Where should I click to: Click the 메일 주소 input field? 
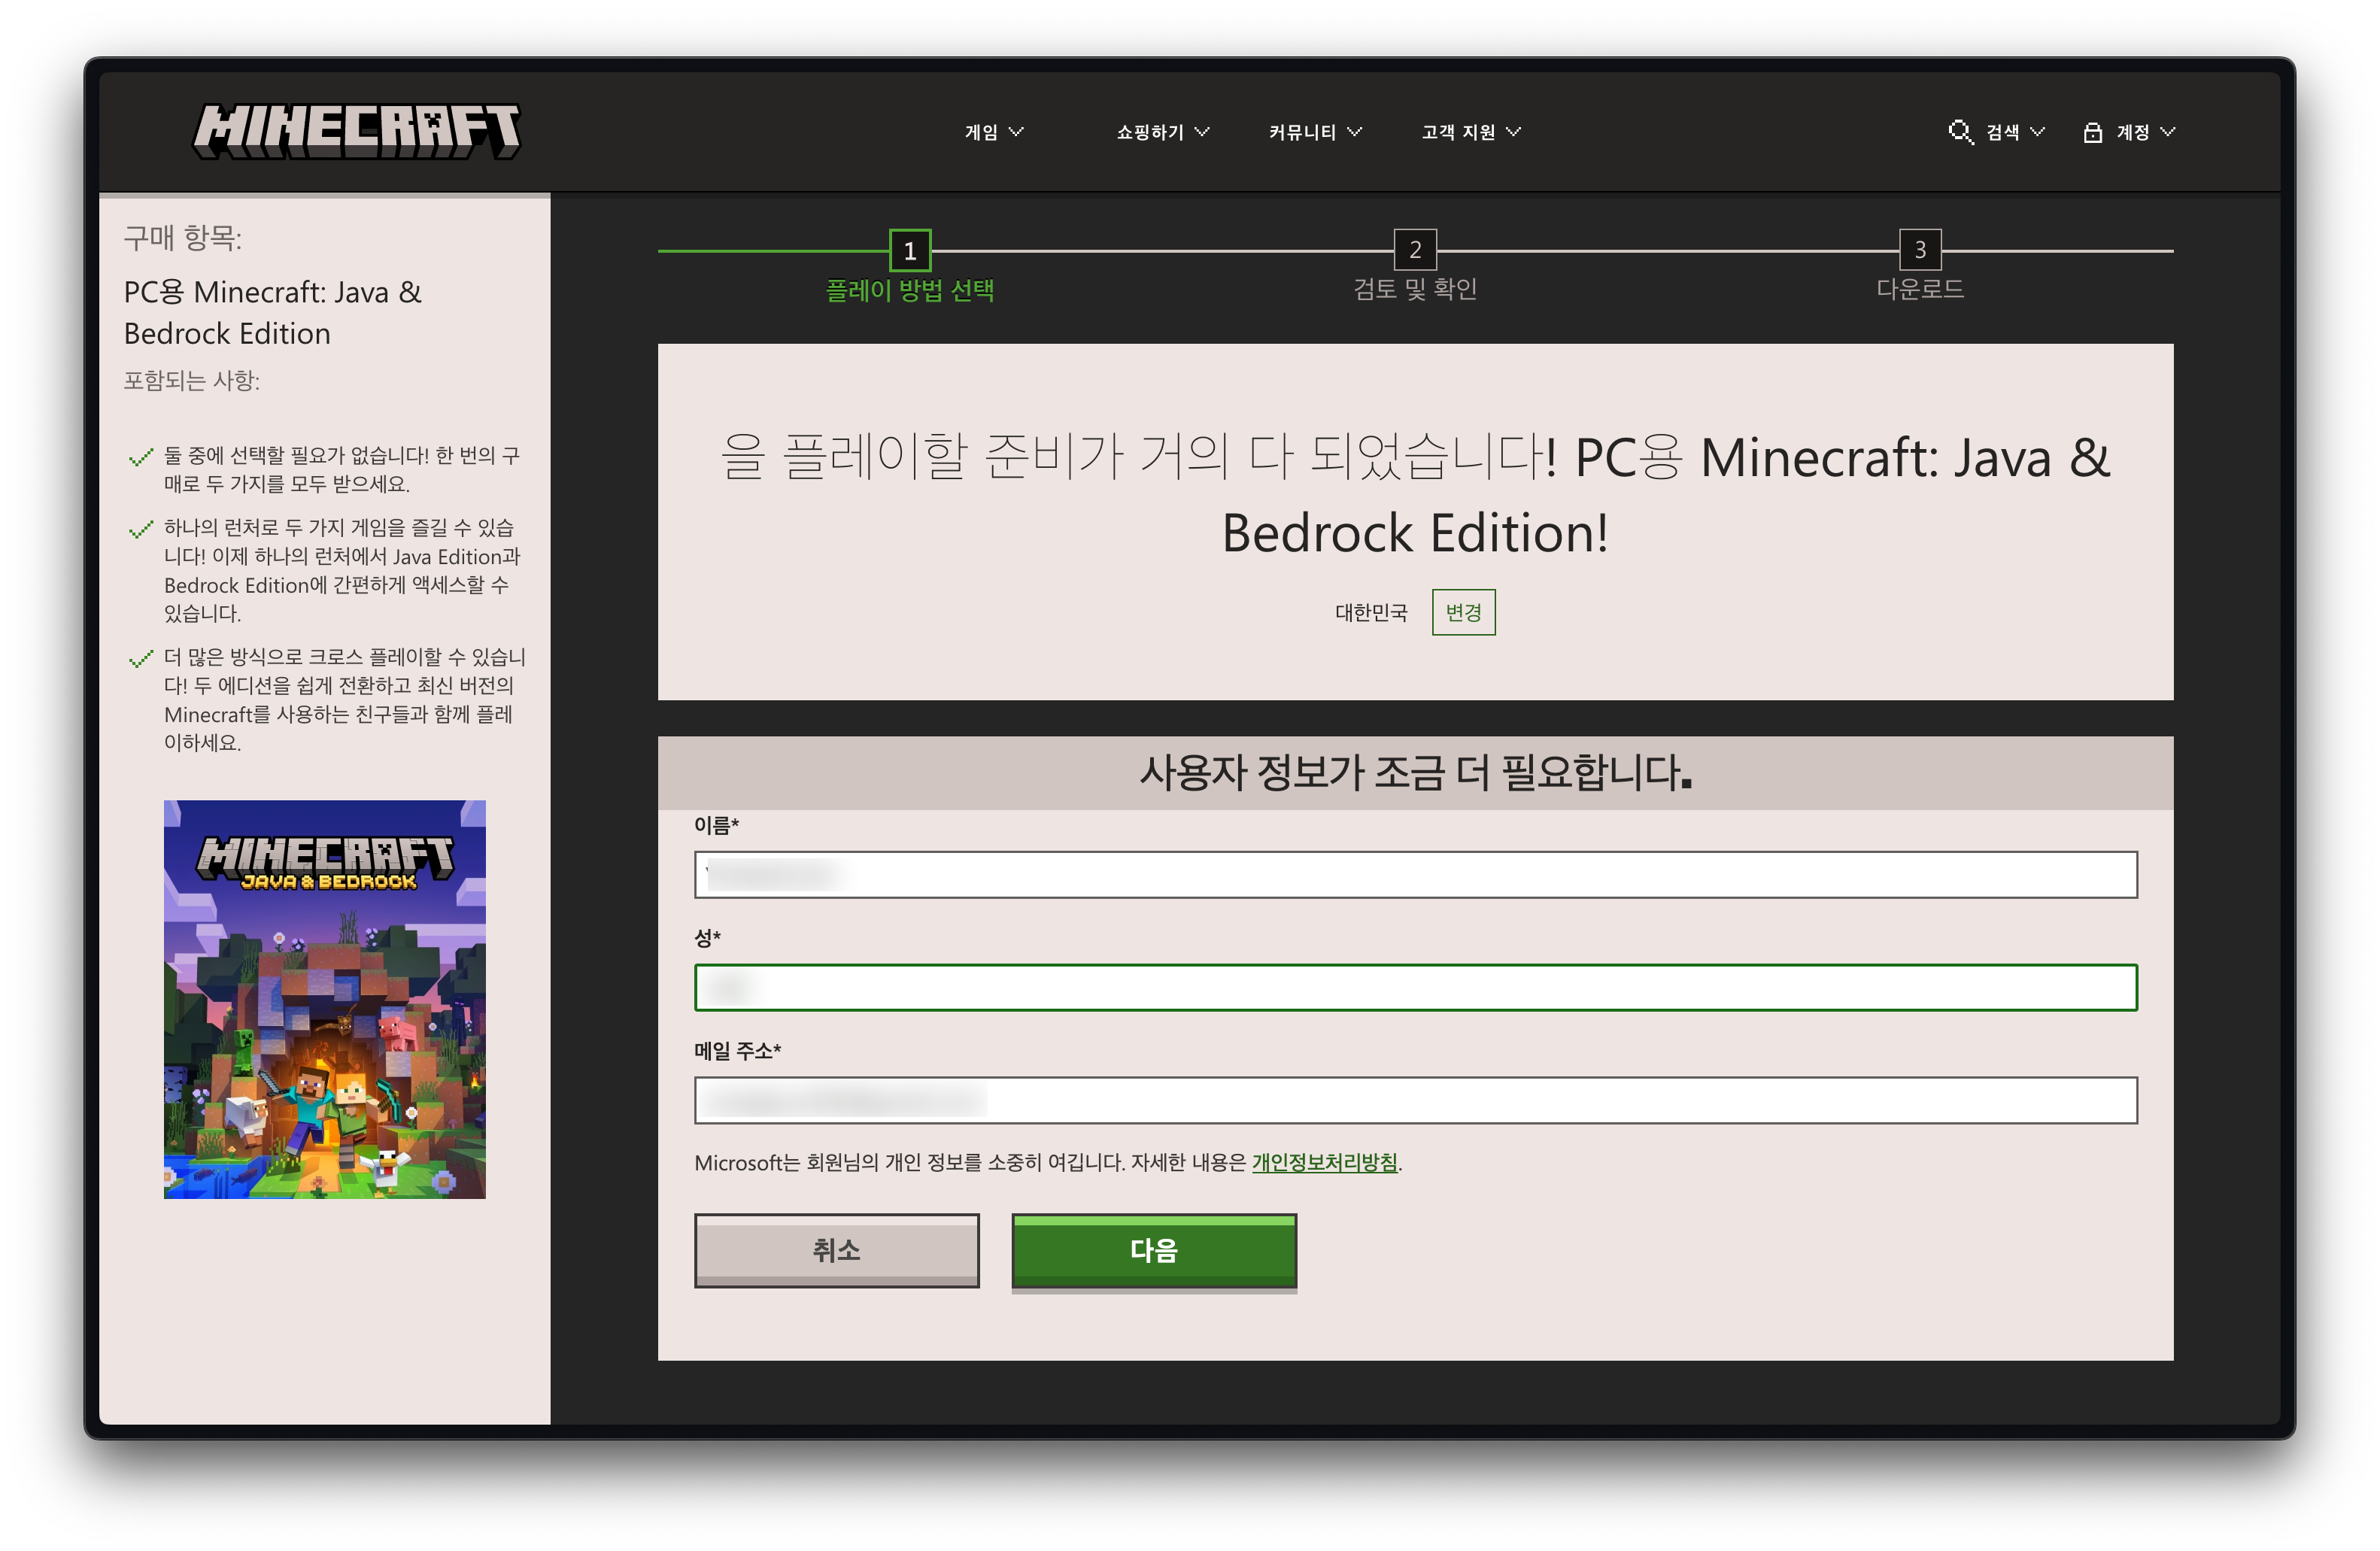(1415, 1100)
